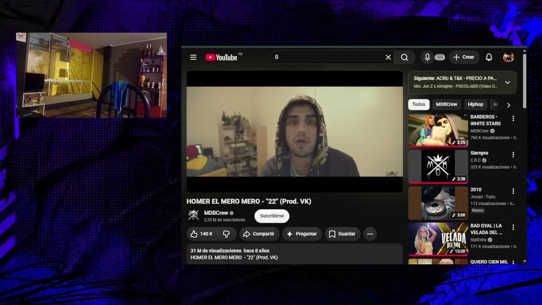Open the Siempre video thumbnail

click(x=438, y=166)
